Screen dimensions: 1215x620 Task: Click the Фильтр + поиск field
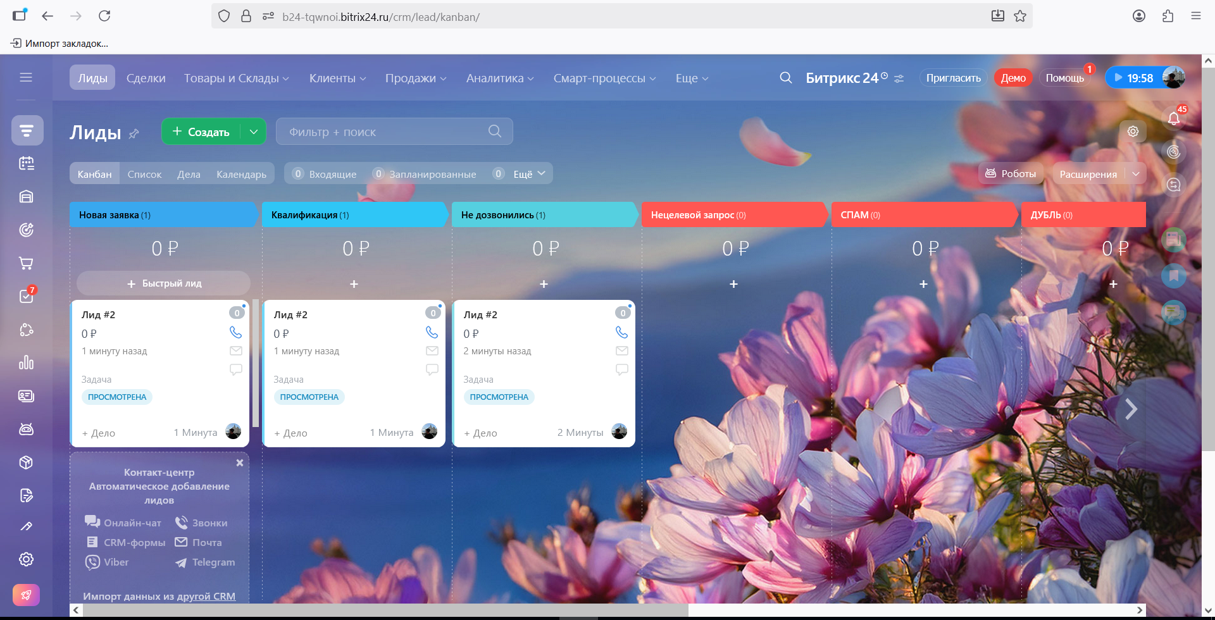[394, 132]
